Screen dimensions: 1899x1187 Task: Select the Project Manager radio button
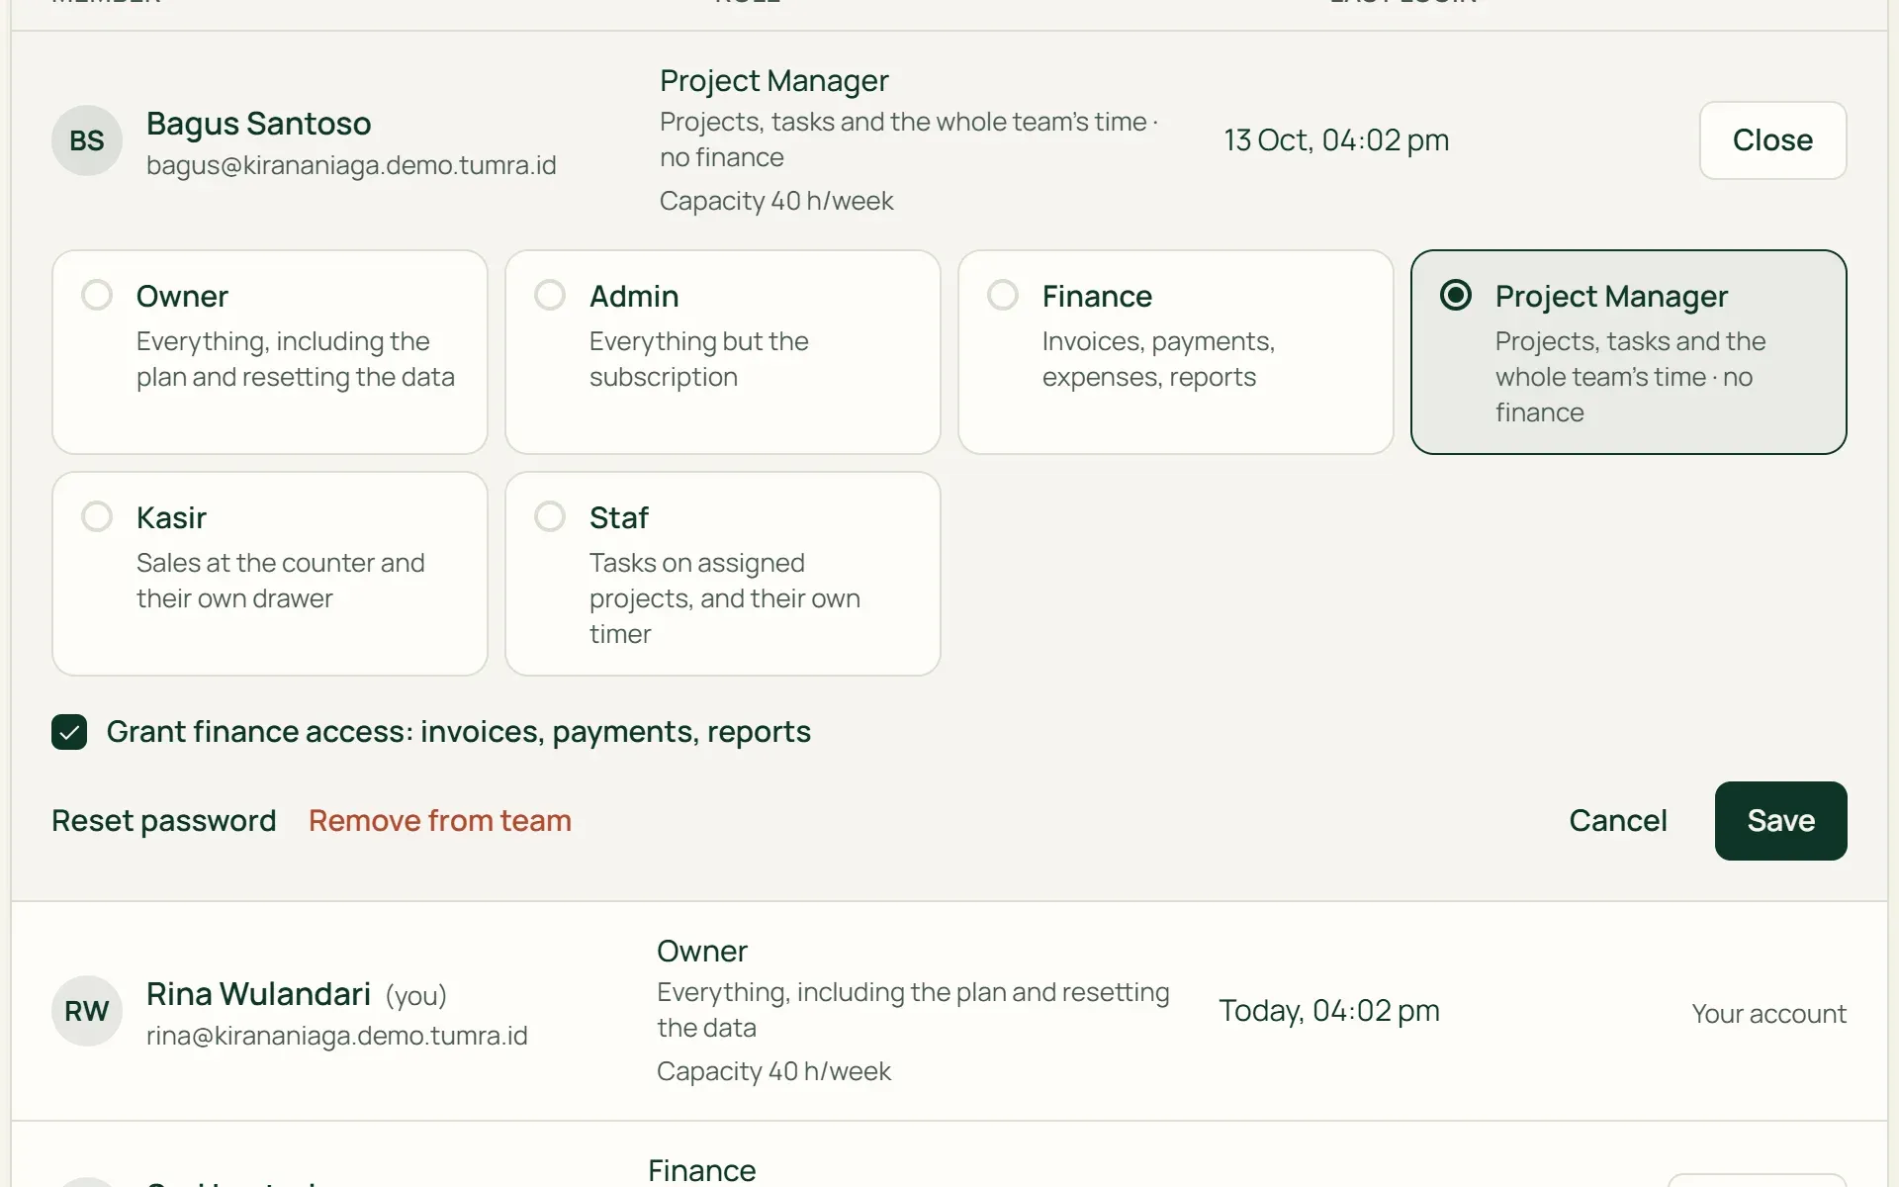[x=1456, y=295]
